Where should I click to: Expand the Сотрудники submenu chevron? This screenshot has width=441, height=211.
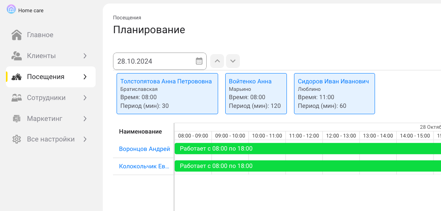point(85,98)
